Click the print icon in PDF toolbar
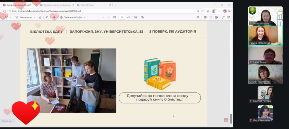Viewport: 289px width, 129px height. [205, 17]
